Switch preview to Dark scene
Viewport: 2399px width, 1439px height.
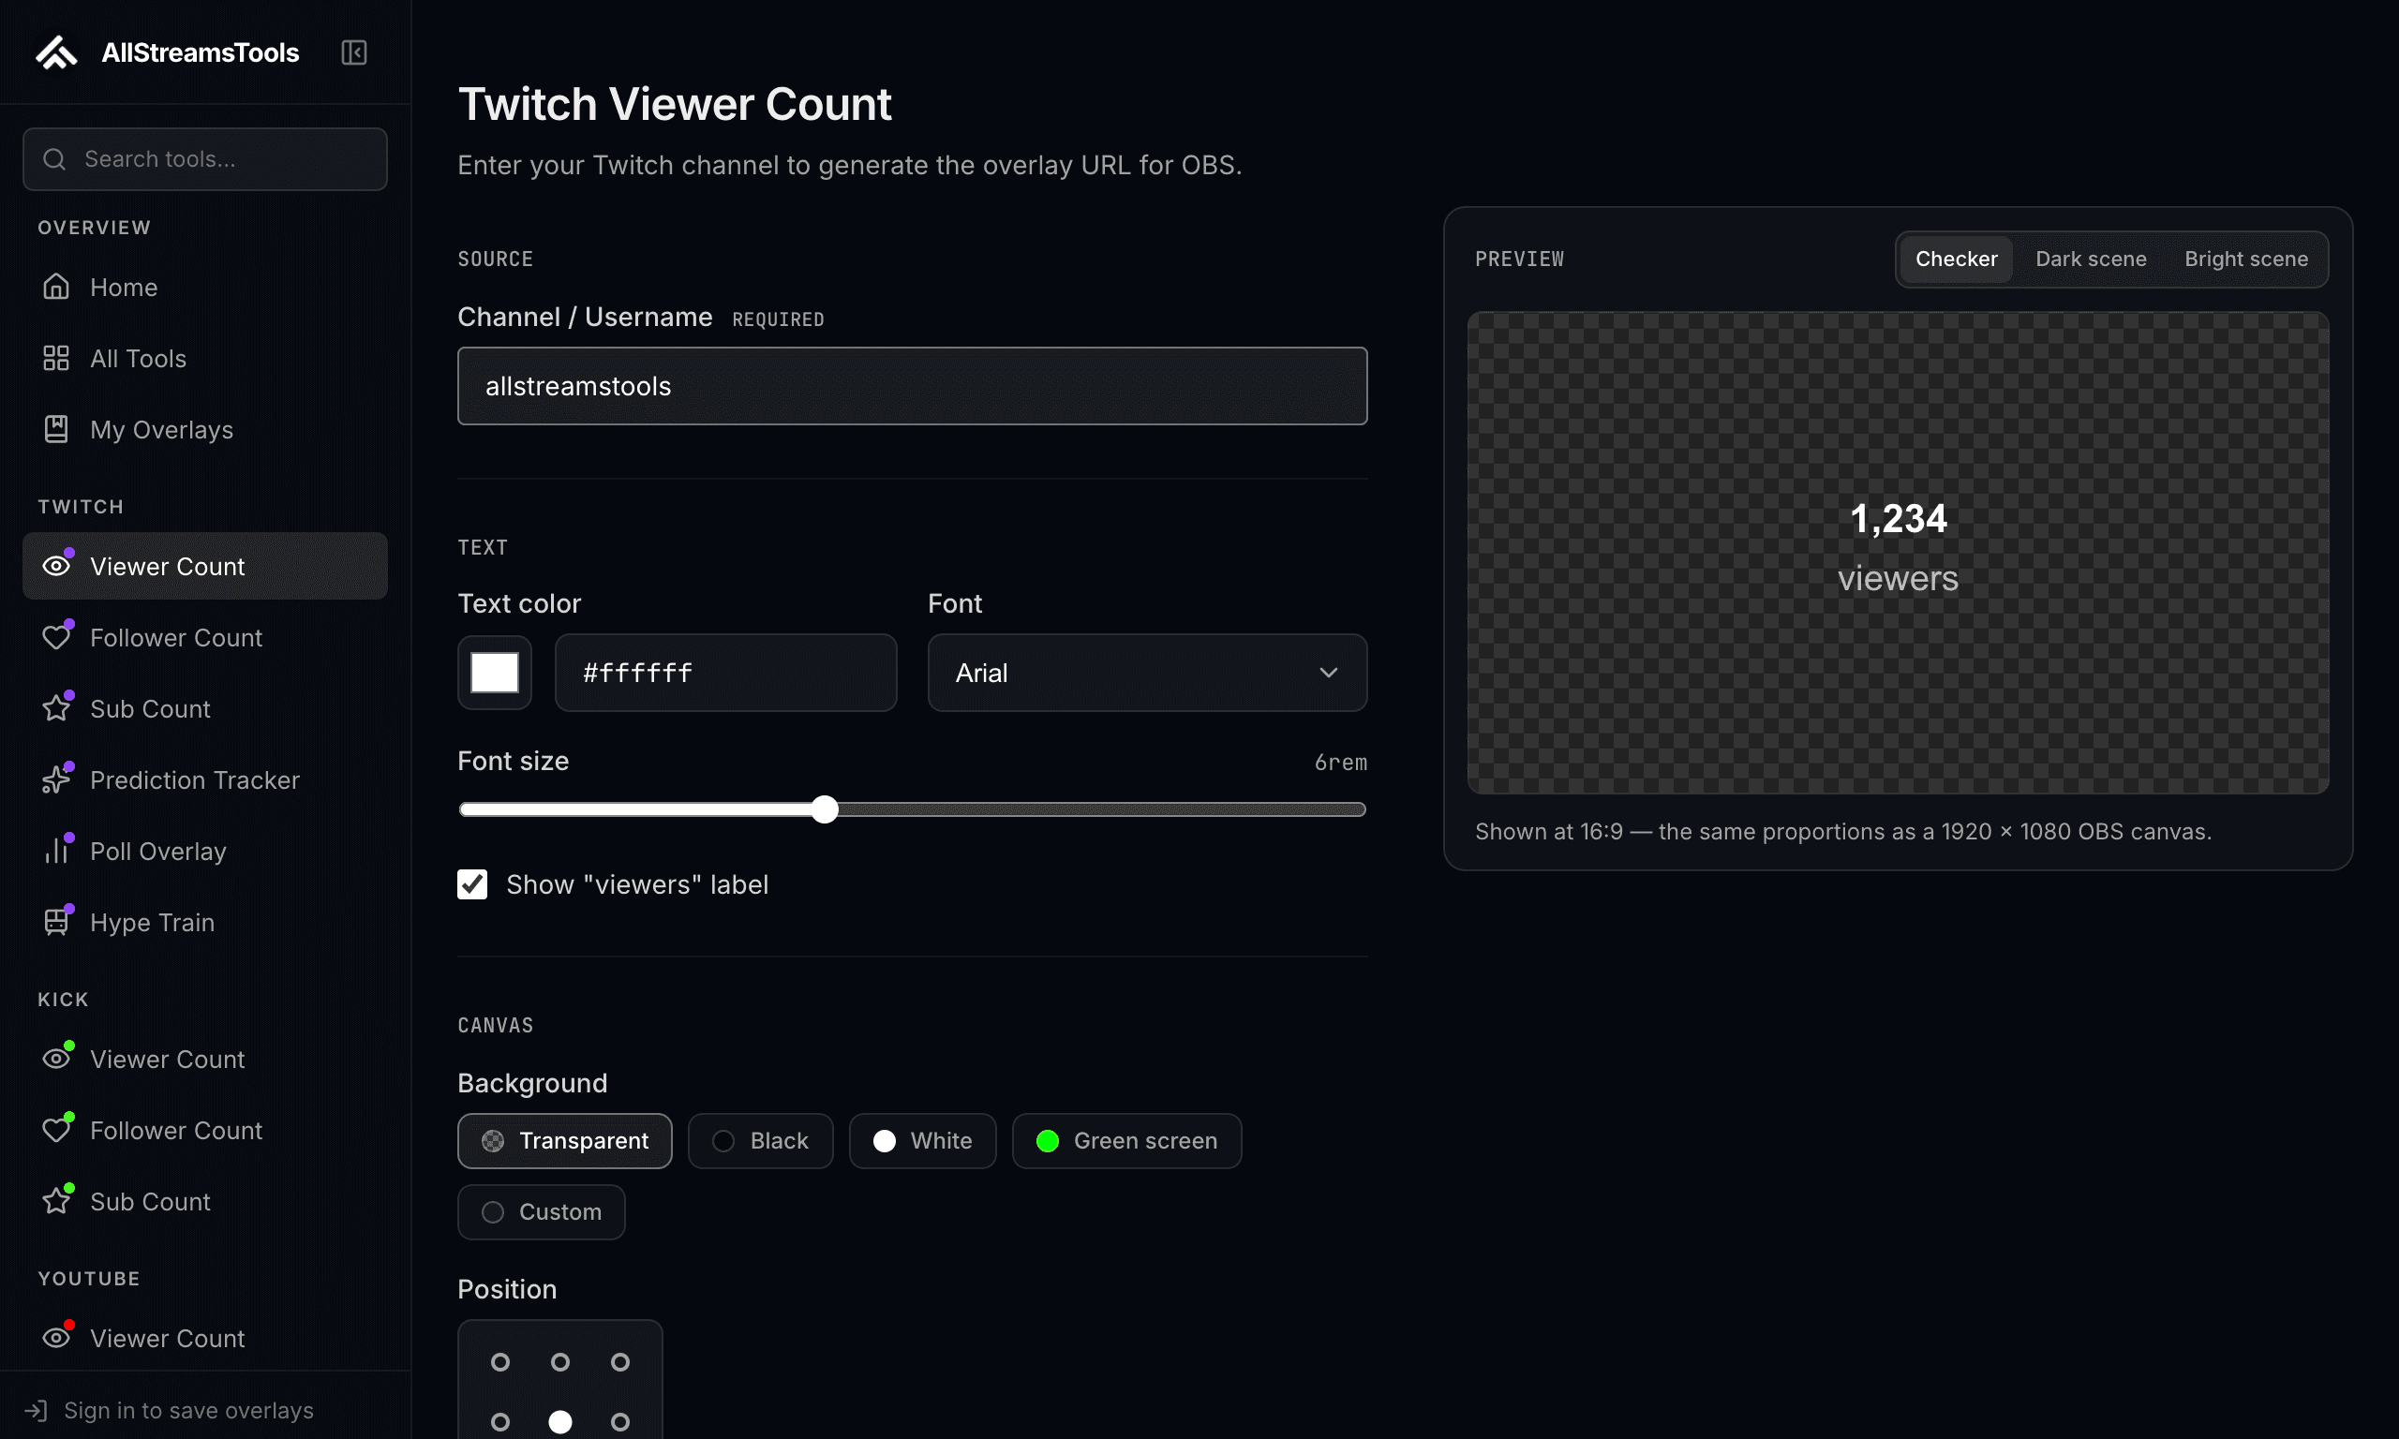2090,259
